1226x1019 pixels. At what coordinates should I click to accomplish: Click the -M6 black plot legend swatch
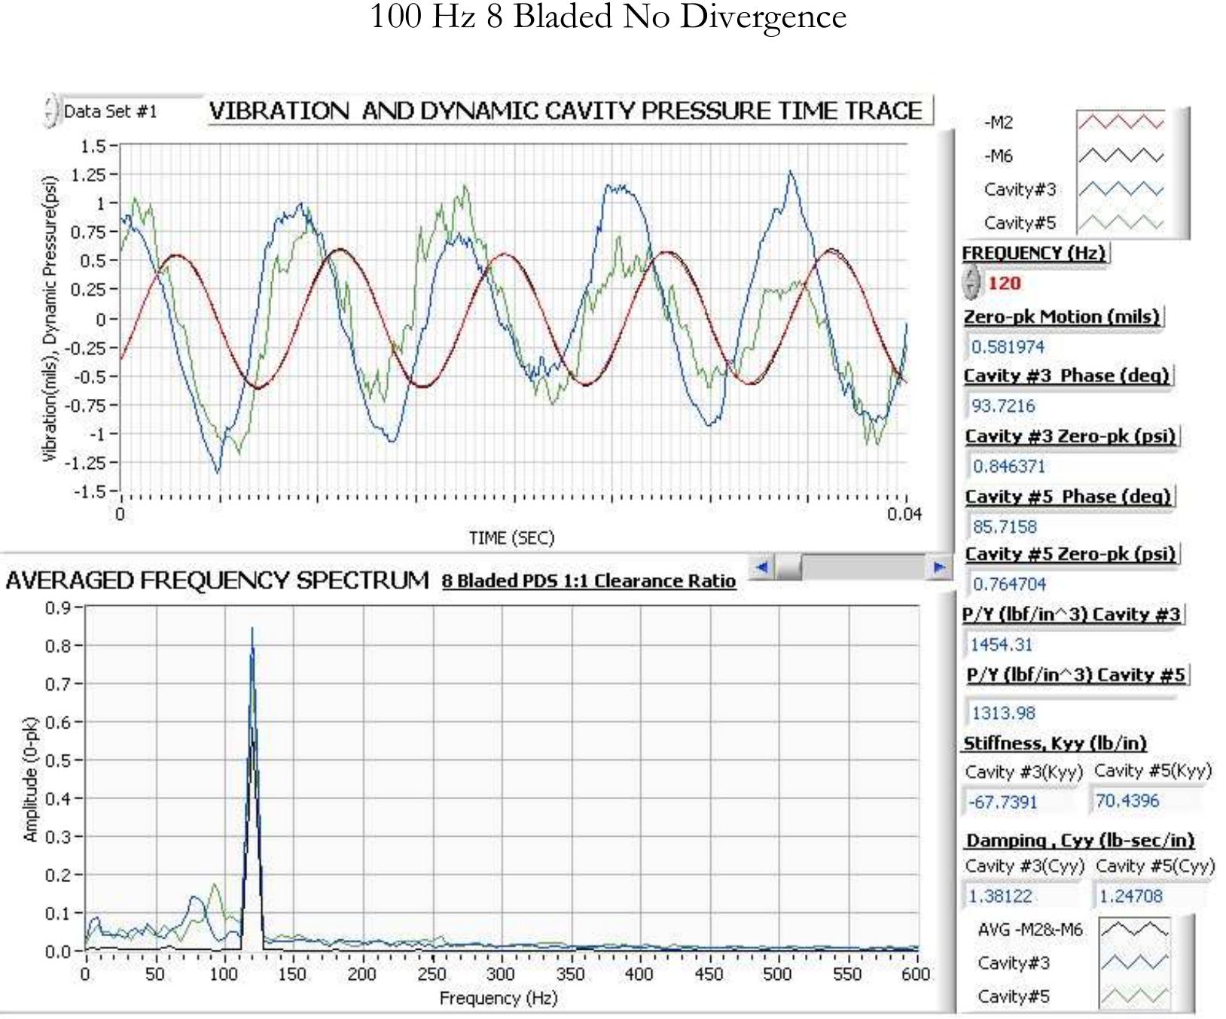tap(1121, 156)
